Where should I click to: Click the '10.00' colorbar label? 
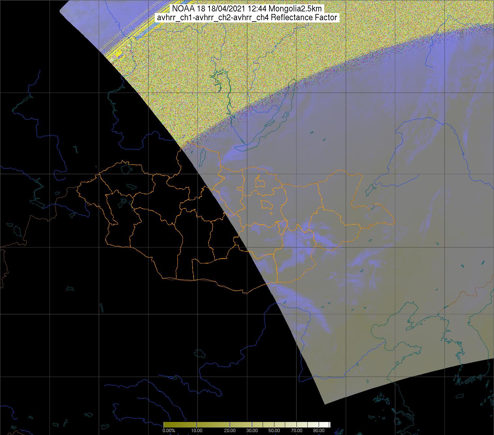click(197, 430)
